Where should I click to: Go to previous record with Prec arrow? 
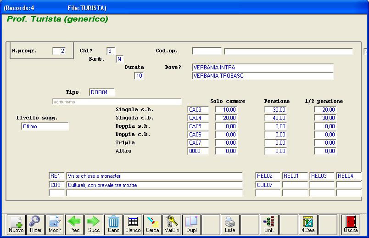click(74, 225)
